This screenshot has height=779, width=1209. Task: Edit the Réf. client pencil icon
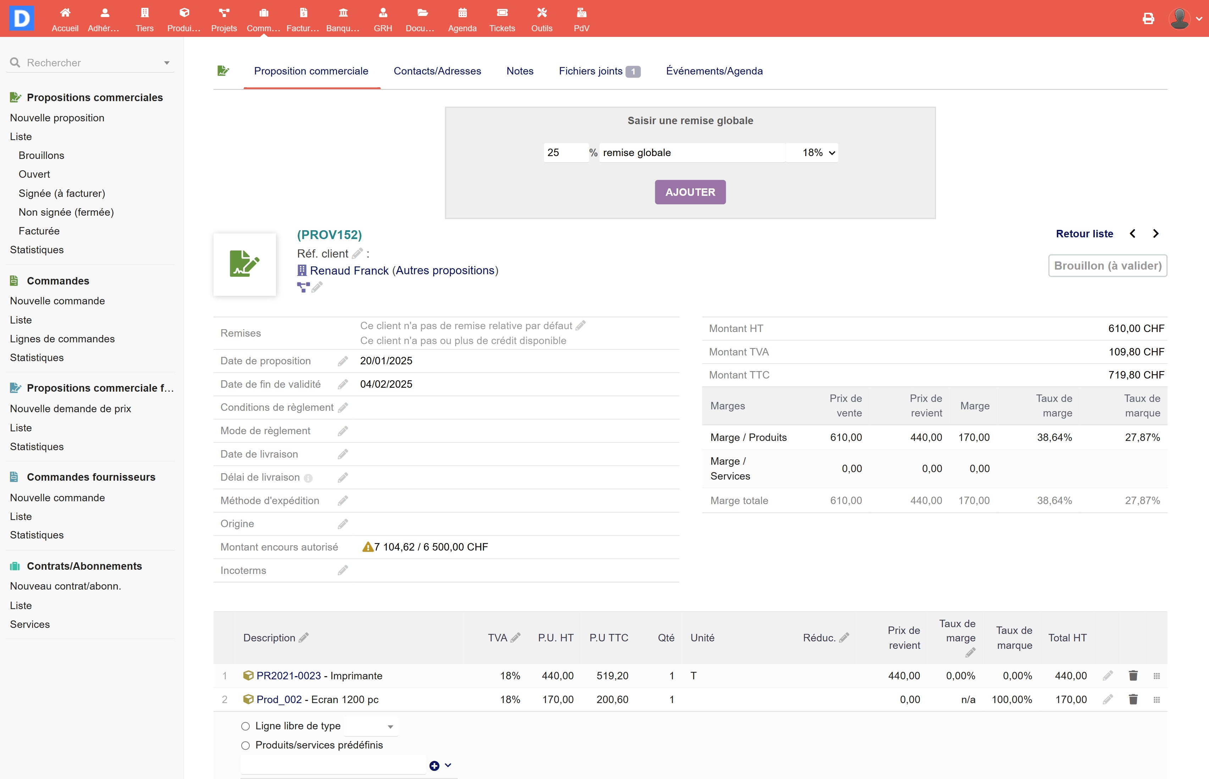click(x=357, y=253)
